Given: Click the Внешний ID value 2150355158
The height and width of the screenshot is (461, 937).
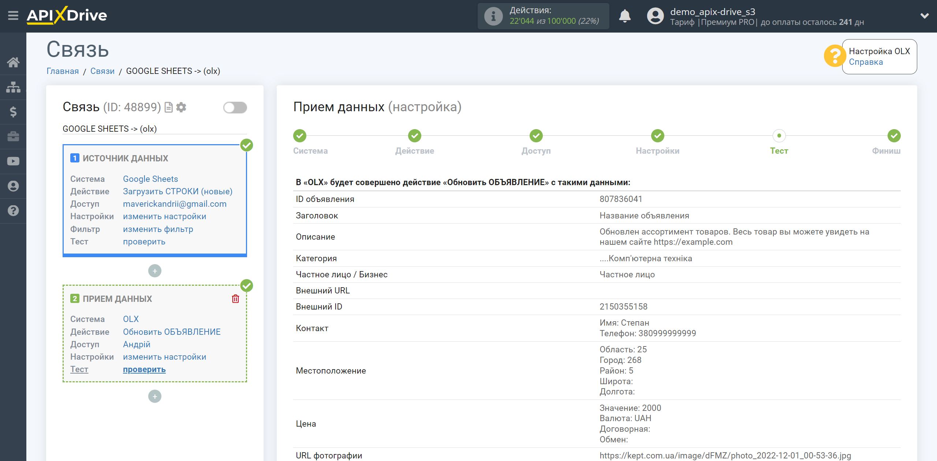Looking at the screenshot, I should 623,307.
